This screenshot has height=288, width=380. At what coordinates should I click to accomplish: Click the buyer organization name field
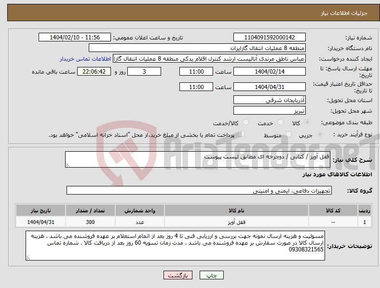pos(197,48)
